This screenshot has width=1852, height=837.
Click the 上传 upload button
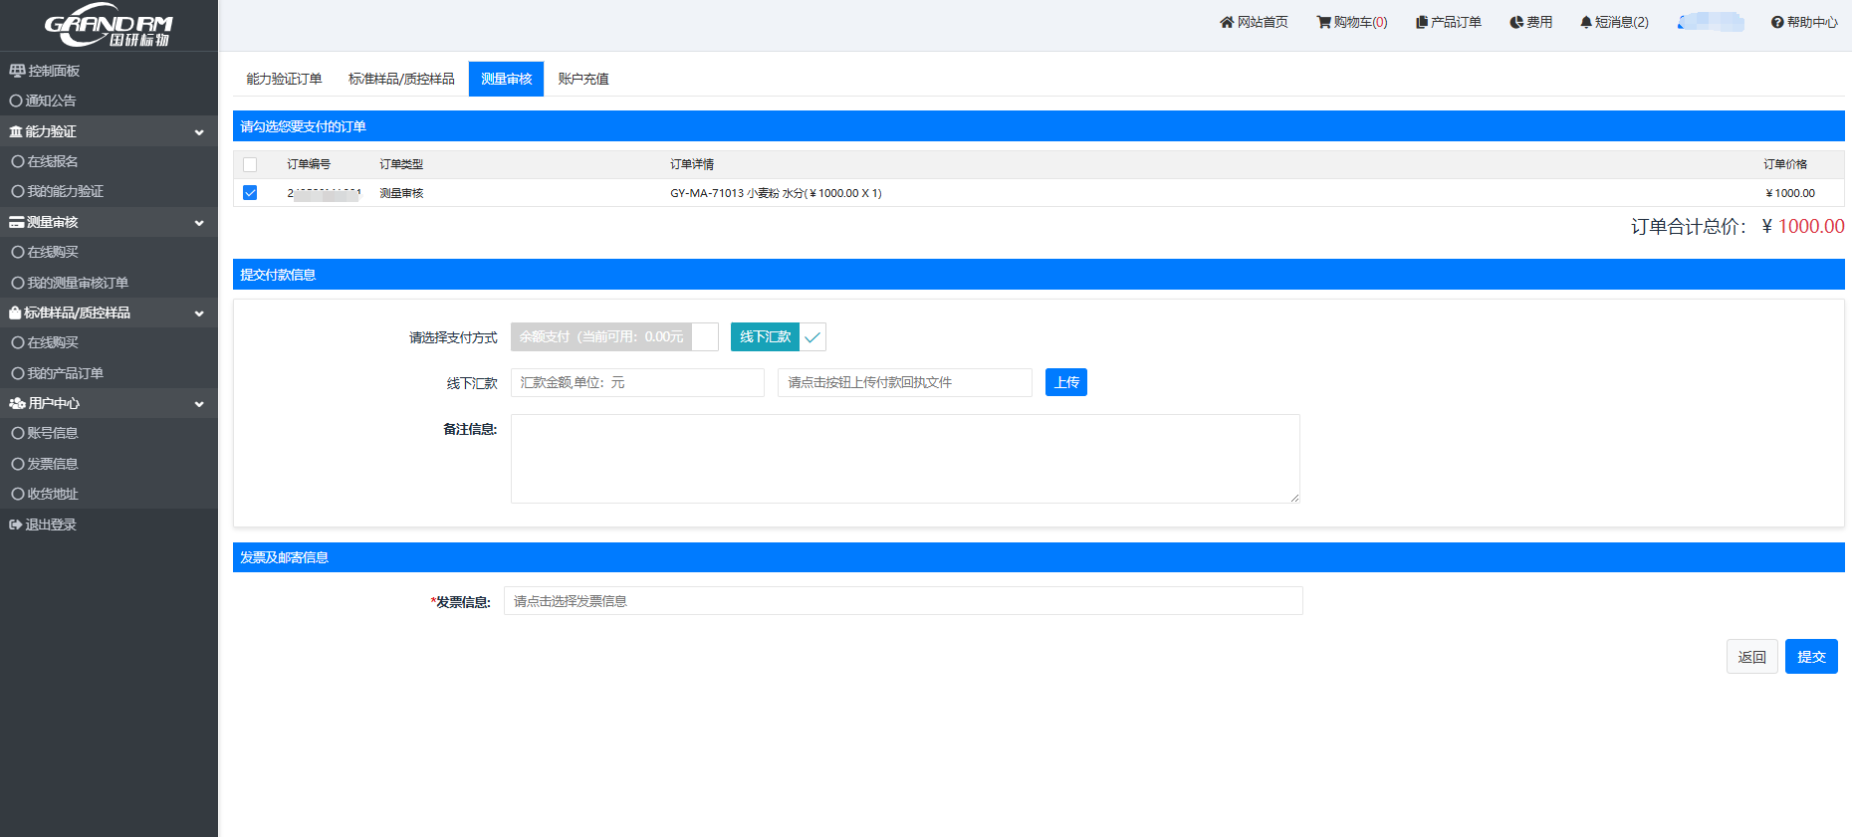coord(1065,382)
